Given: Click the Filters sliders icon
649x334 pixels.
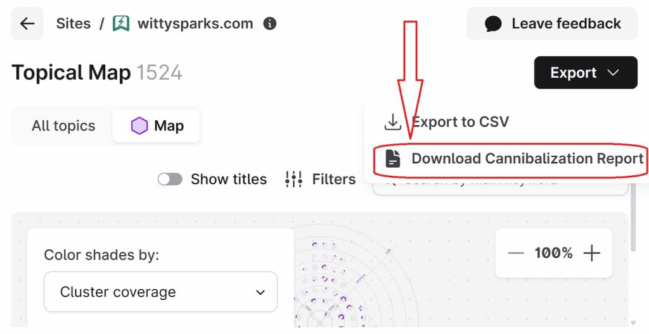Looking at the screenshot, I should 293,179.
